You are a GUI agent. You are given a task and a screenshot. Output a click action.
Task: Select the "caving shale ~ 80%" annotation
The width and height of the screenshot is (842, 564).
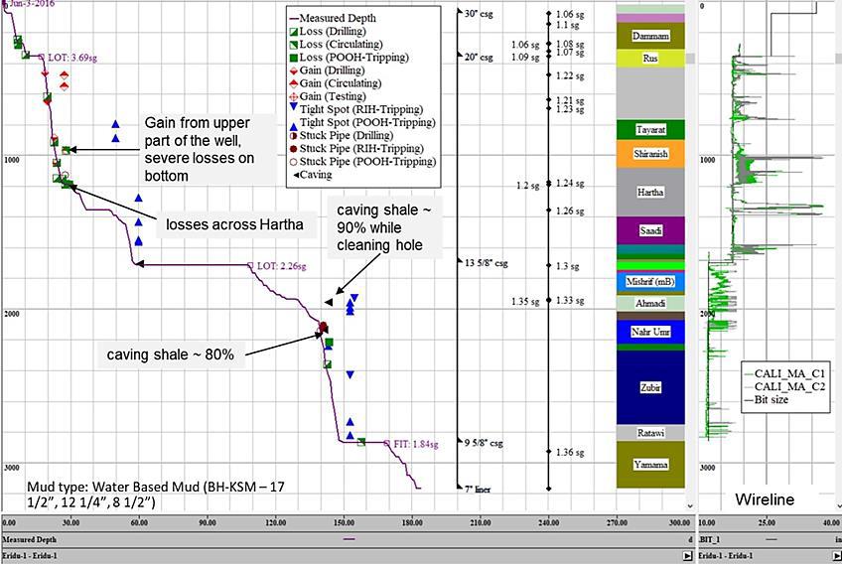click(170, 353)
